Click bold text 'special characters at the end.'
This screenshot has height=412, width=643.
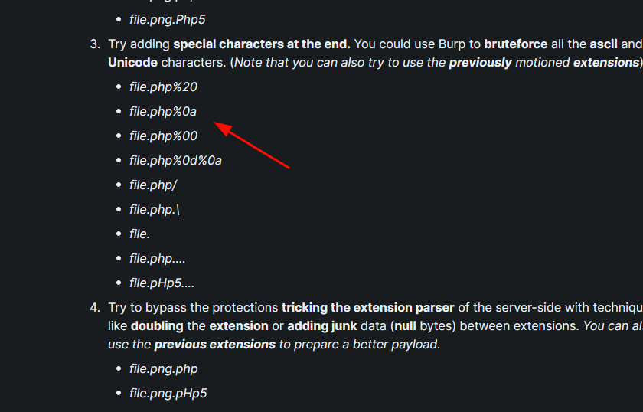(x=262, y=44)
